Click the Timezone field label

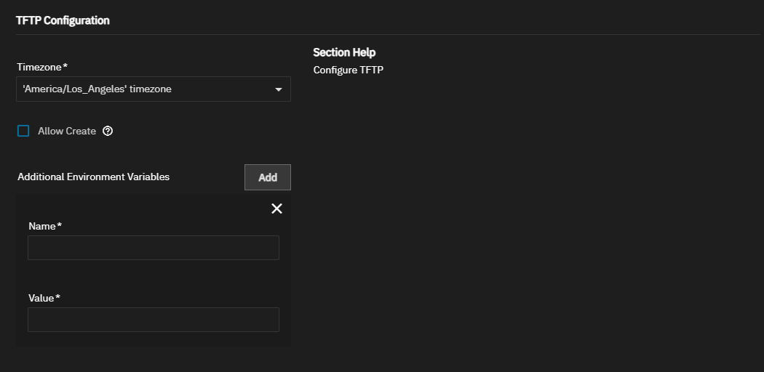pyautogui.click(x=39, y=67)
